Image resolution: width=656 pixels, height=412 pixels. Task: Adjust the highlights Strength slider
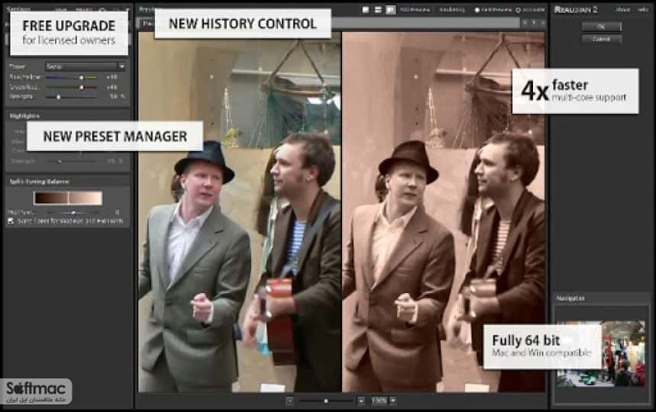point(72,161)
